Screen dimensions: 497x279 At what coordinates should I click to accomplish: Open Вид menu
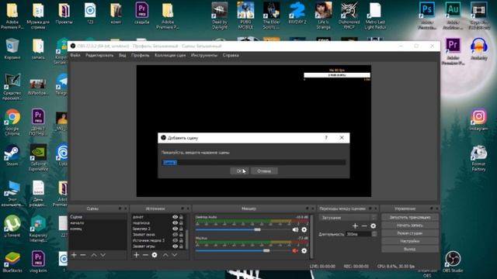coord(123,55)
